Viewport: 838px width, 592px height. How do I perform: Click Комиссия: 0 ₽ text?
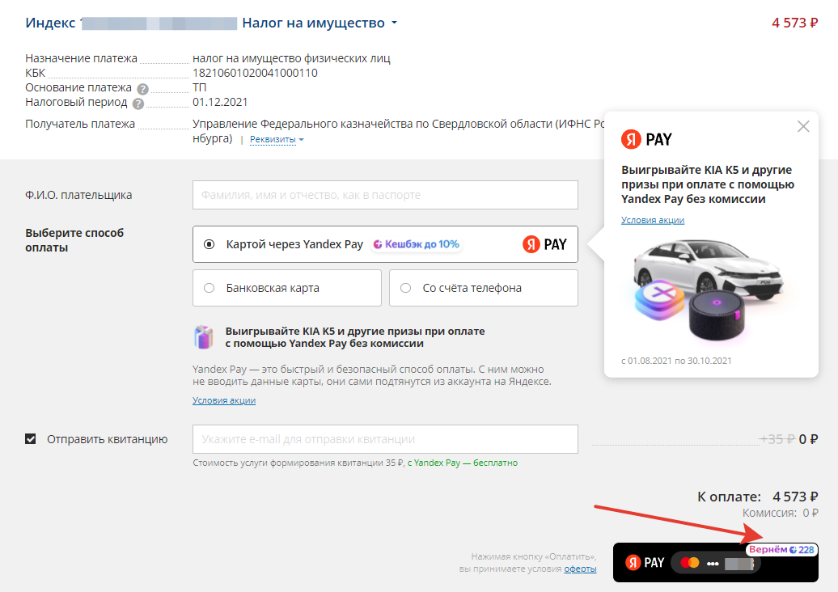[x=780, y=513]
